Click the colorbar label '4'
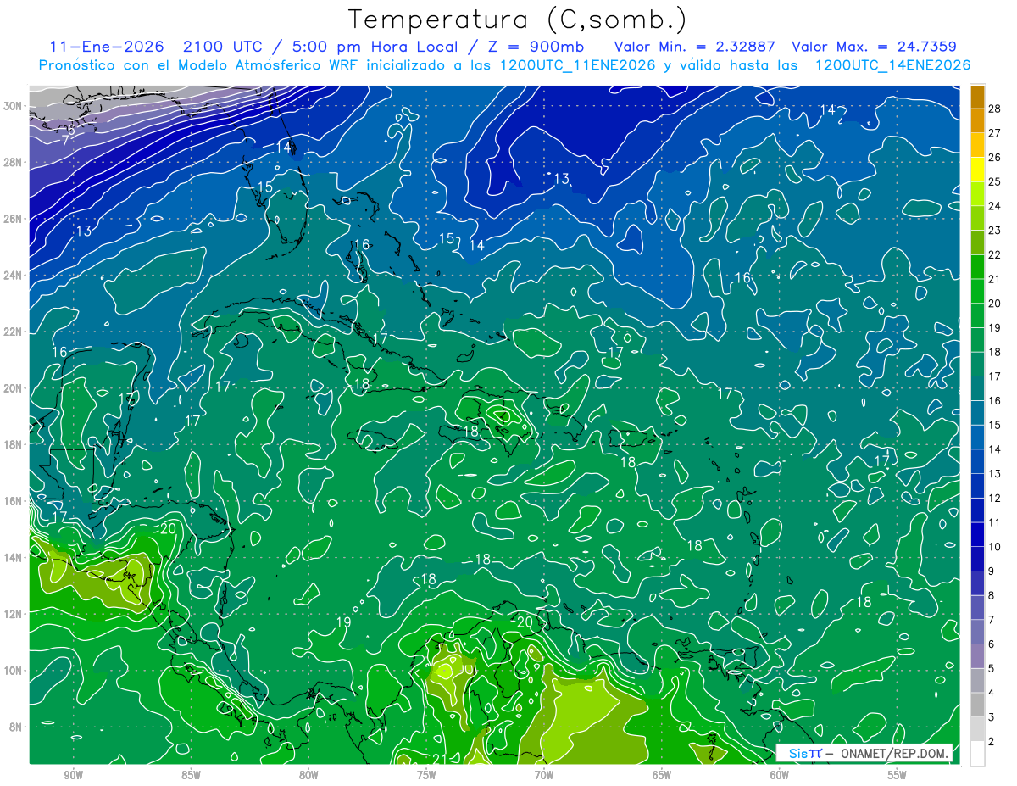This screenshot has width=1017, height=786. [x=992, y=693]
